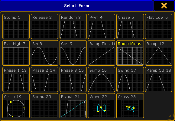Select the Bump 16 curve
Image resolution: width=175 pixels, height=121 pixels.
tap(102, 79)
